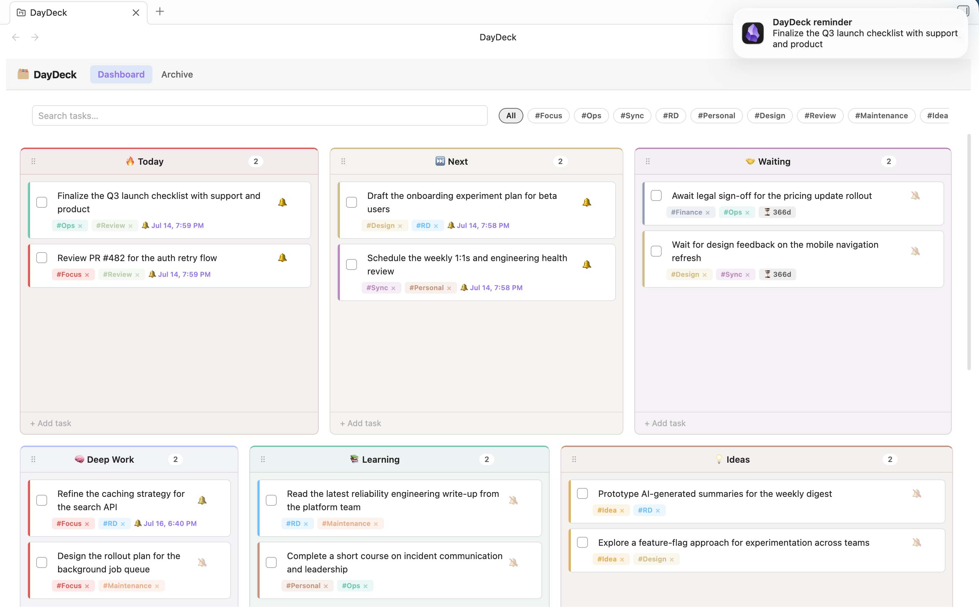
Task: Filter by #Maintenance tag chip
Action: [881, 116]
